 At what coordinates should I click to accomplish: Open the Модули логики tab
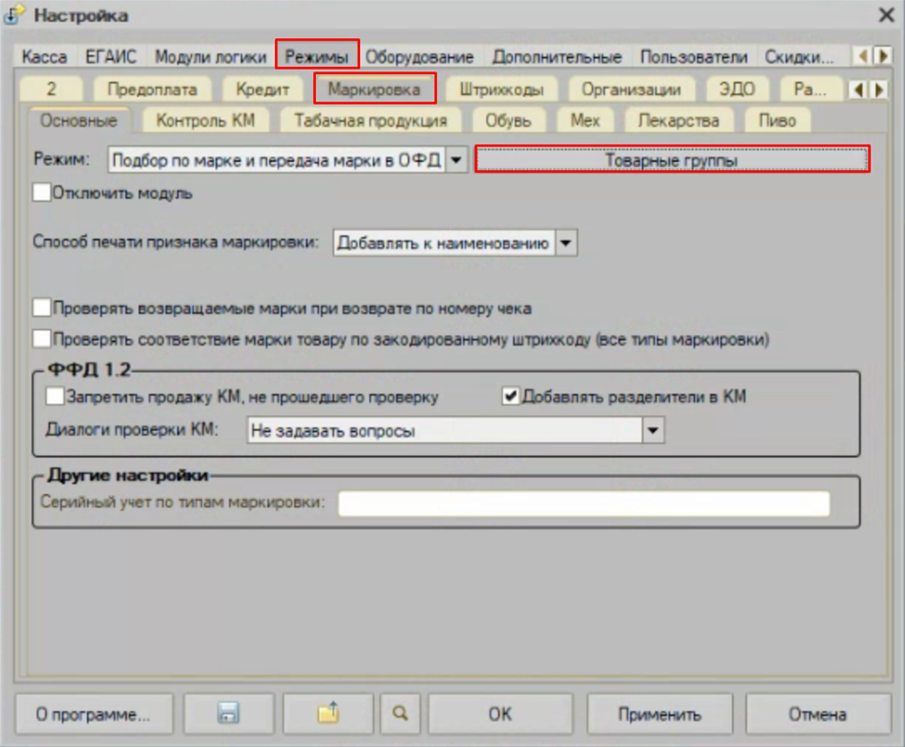[x=211, y=57]
